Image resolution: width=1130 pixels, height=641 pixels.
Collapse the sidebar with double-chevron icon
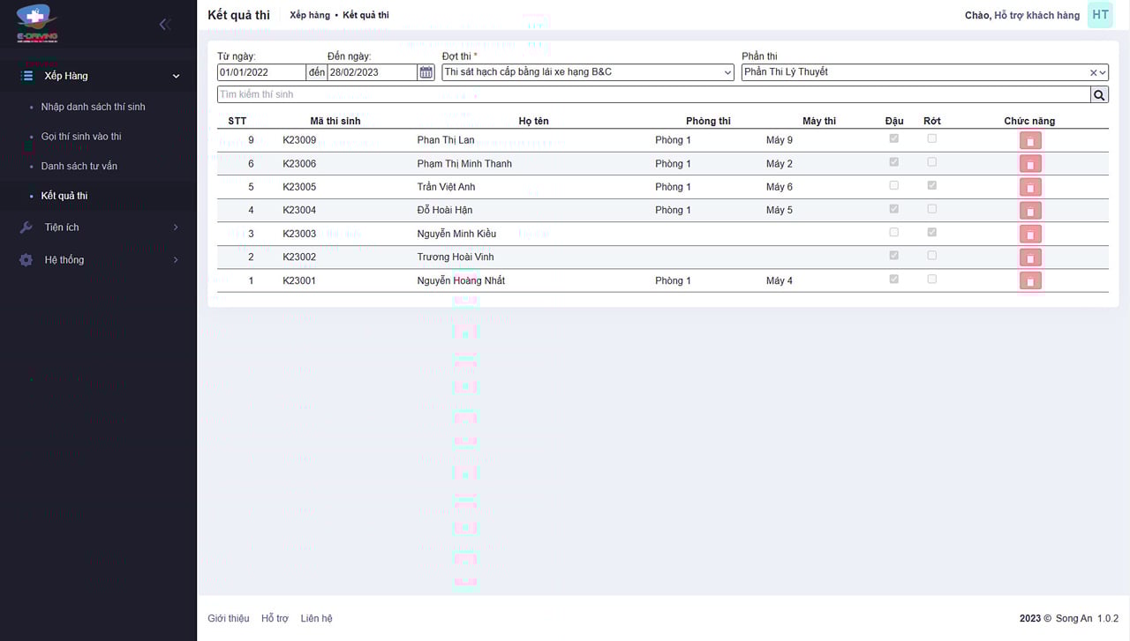(164, 25)
